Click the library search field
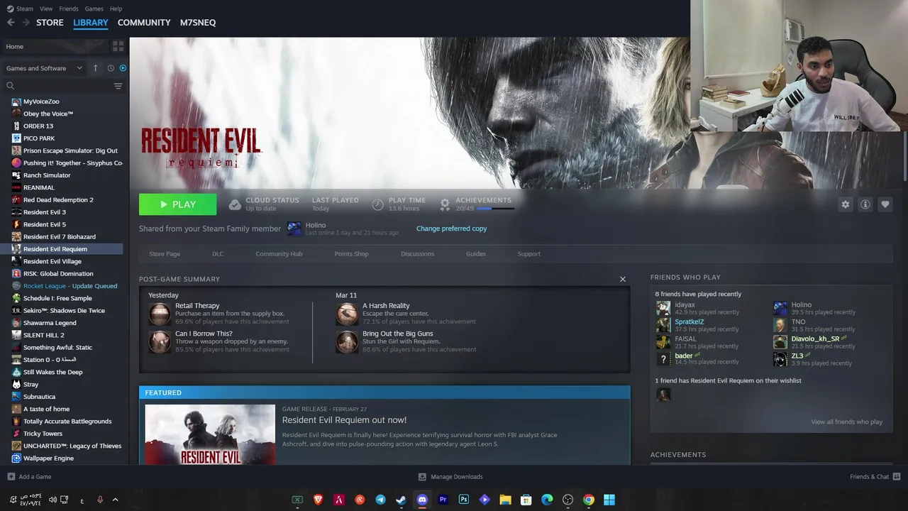Image resolution: width=908 pixels, height=511 pixels. point(58,86)
